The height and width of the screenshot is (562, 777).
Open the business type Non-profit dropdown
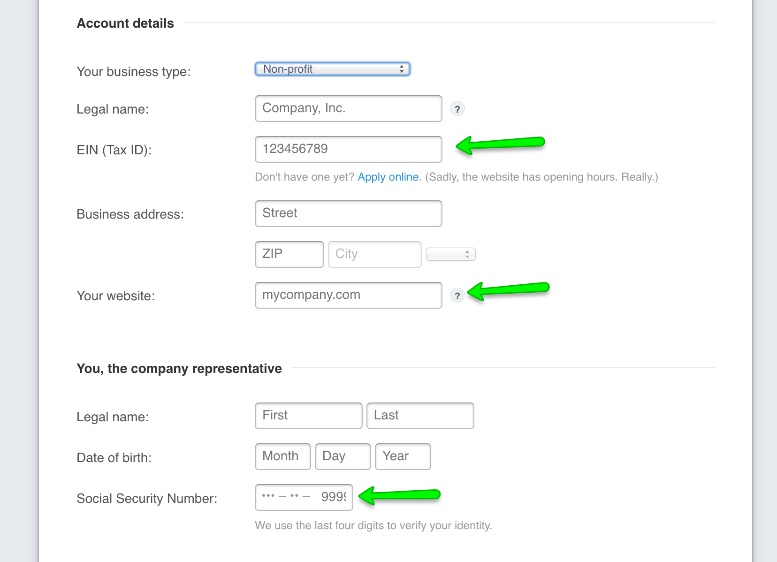pos(333,69)
